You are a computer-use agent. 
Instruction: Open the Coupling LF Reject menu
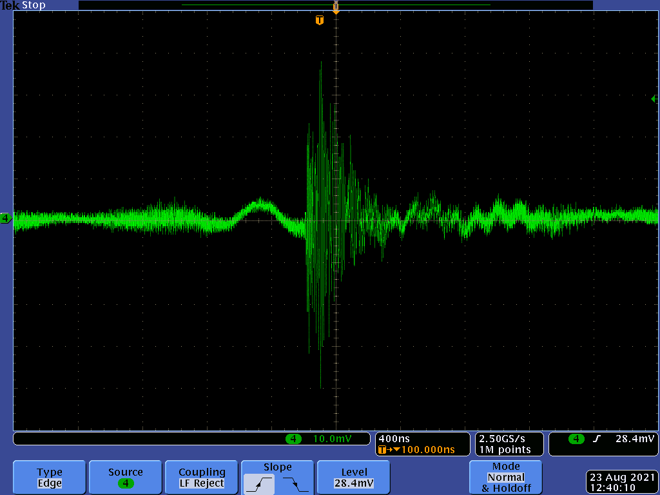(202, 478)
